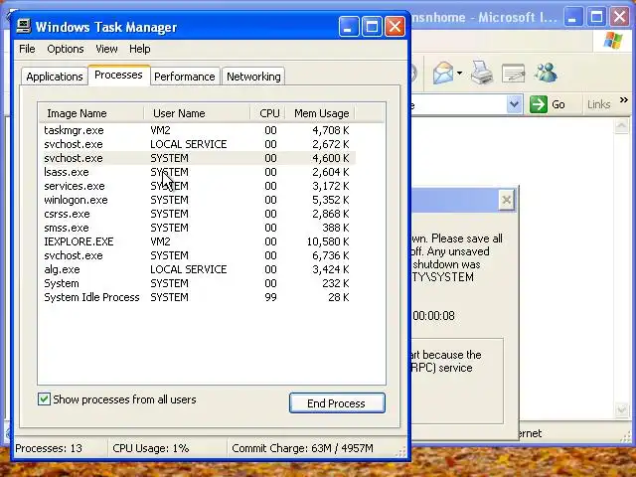Expand the Links chevron in Internet Explorer
The width and height of the screenshot is (636, 477).
point(624,99)
